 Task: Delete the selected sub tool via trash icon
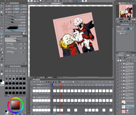[x=26, y=34]
